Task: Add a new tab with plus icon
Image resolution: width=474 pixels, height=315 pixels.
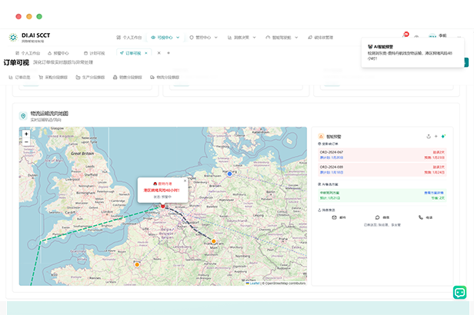Action: tap(169, 53)
